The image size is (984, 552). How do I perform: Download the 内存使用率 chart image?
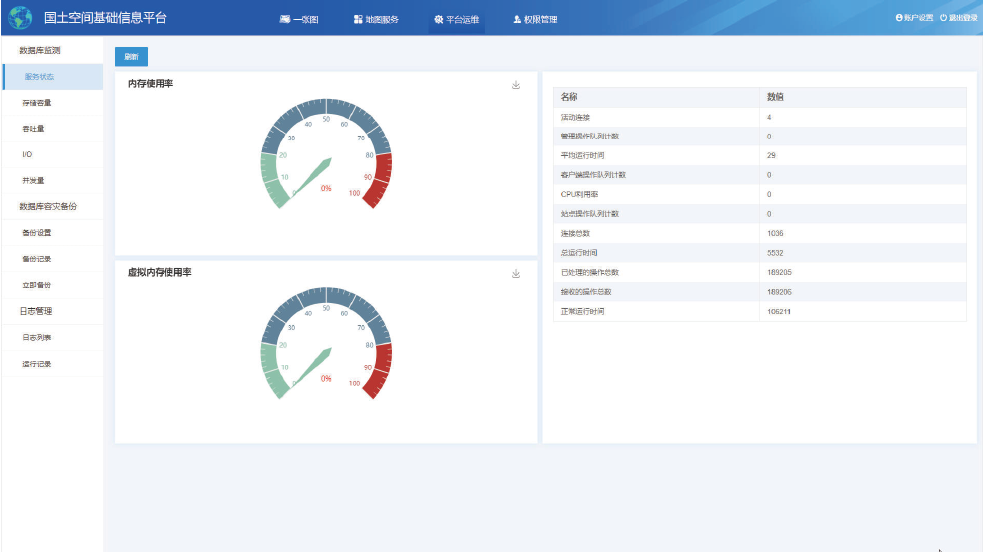tap(516, 85)
